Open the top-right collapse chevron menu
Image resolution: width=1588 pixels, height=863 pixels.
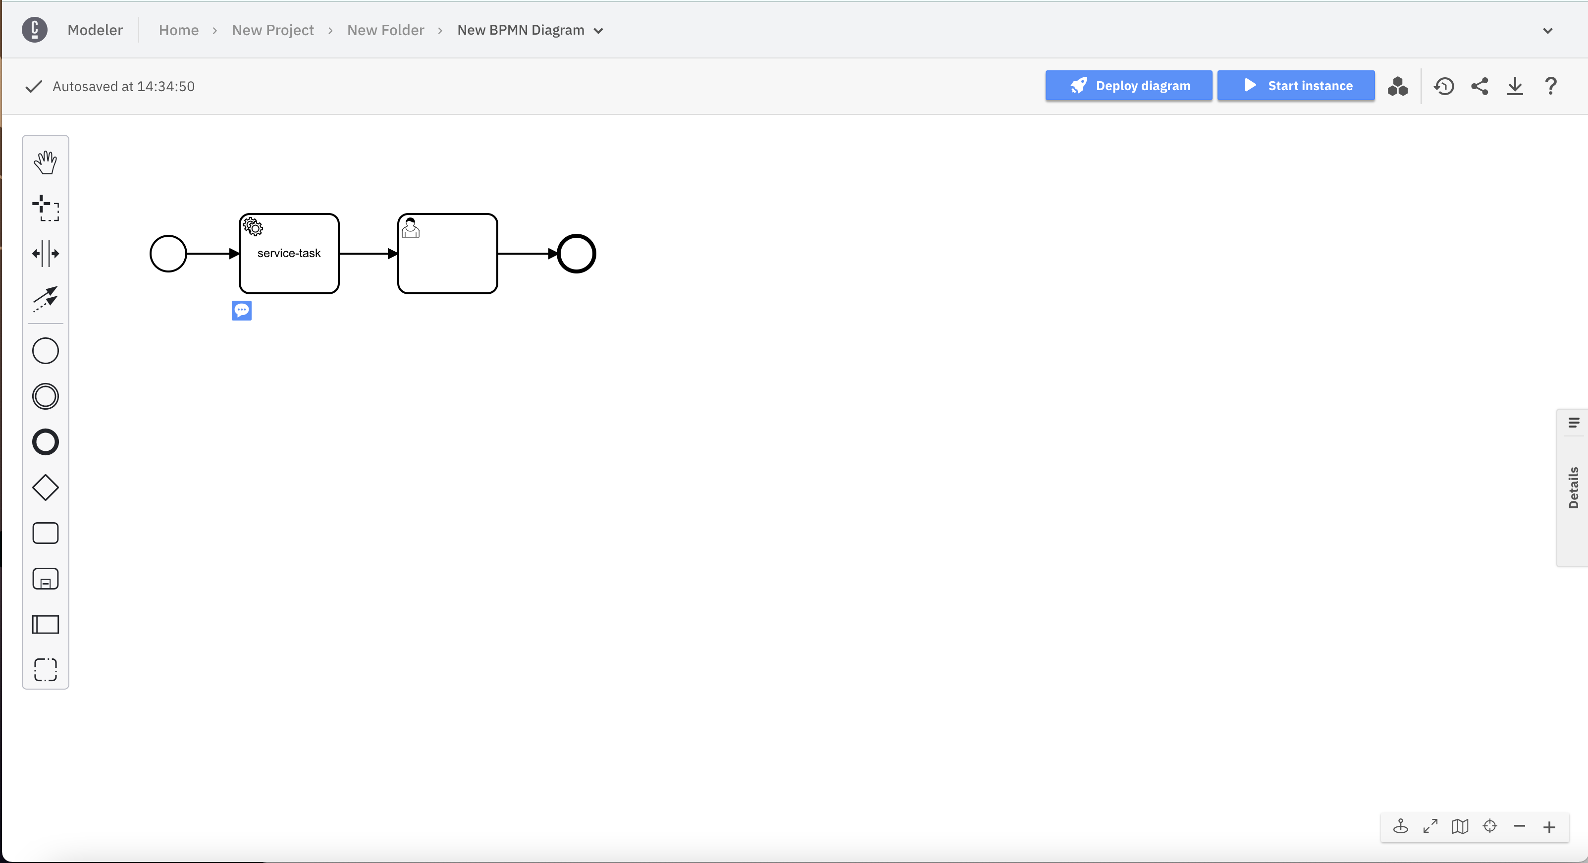click(x=1547, y=30)
